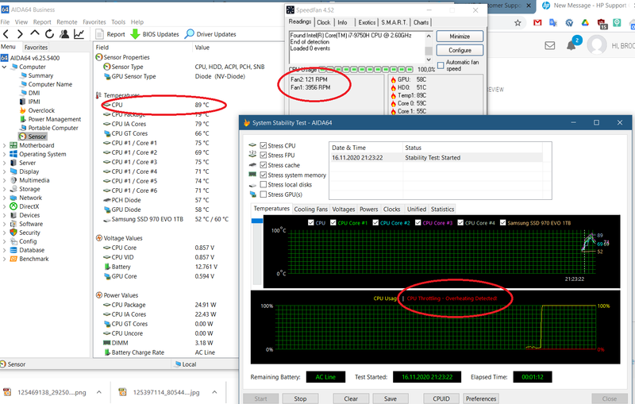Expand the Server tree node

[x=5, y=163]
